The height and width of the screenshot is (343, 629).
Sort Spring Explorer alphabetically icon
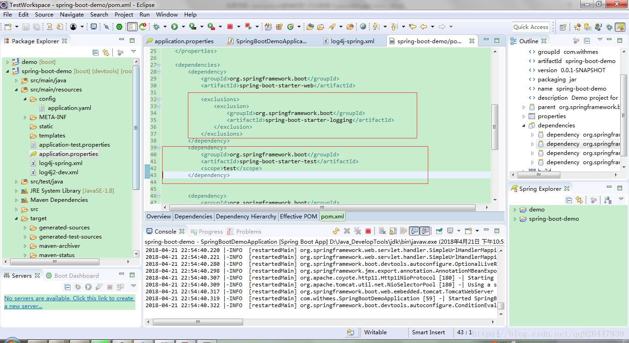point(608,200)
